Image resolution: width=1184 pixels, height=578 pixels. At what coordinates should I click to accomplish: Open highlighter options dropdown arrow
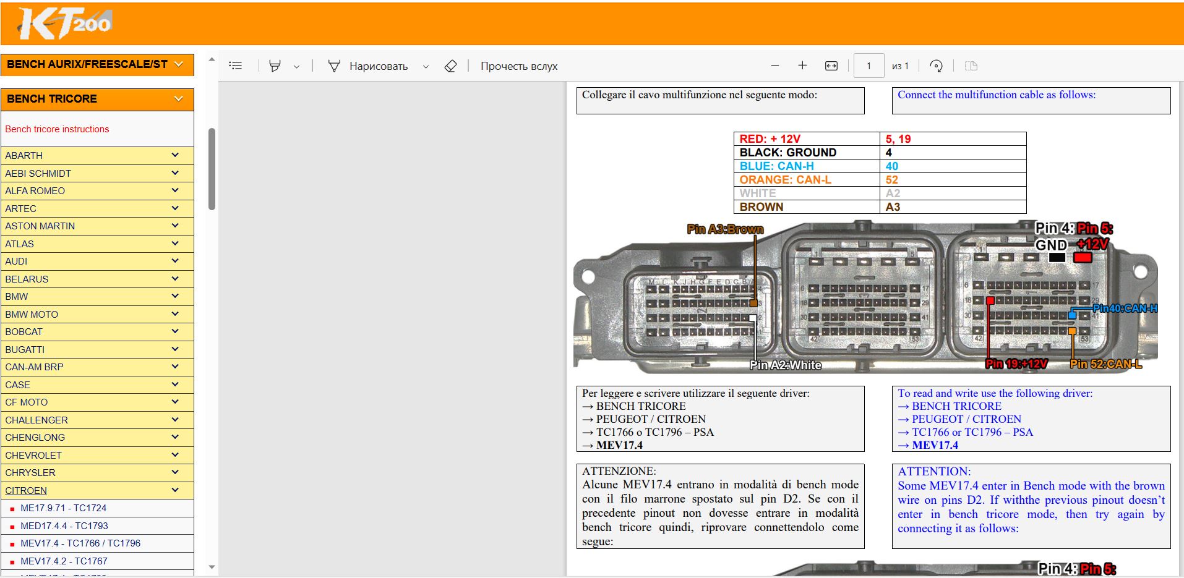(x=296, y=66)
